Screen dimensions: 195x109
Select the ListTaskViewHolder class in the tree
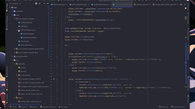click(29, 38)
